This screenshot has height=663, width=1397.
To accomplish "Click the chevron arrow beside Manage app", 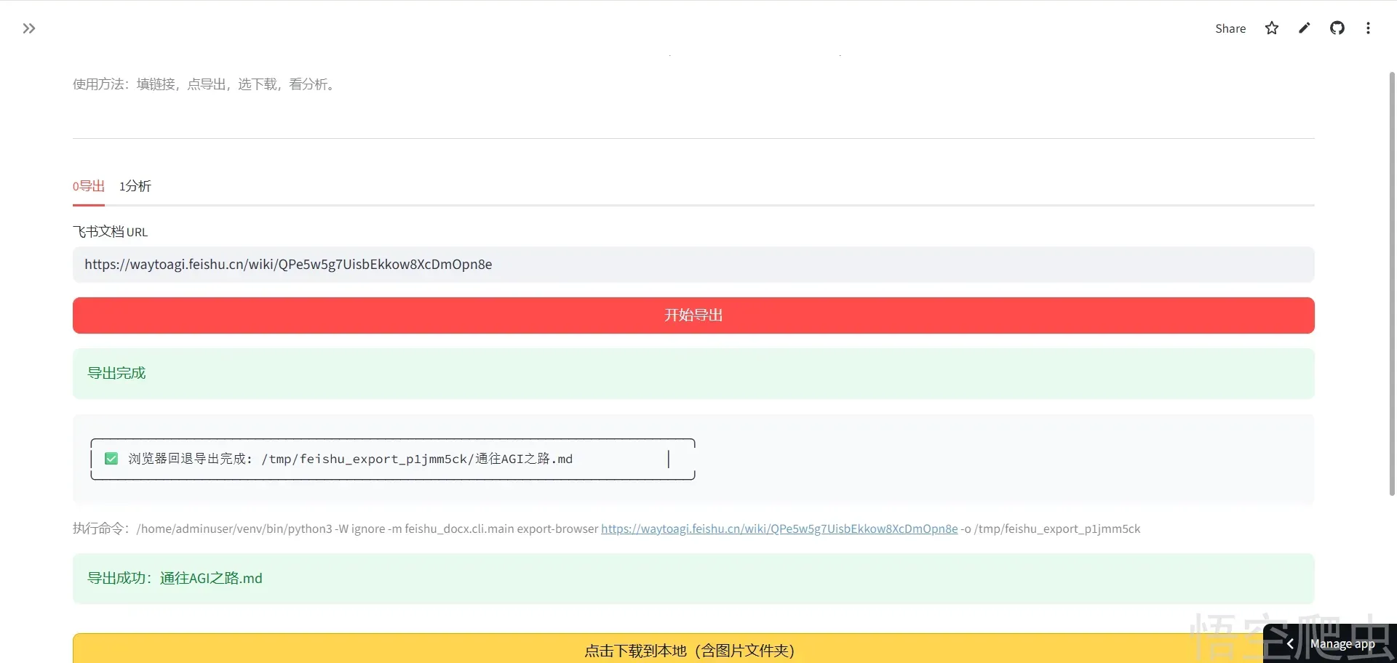I will 1290,644.
